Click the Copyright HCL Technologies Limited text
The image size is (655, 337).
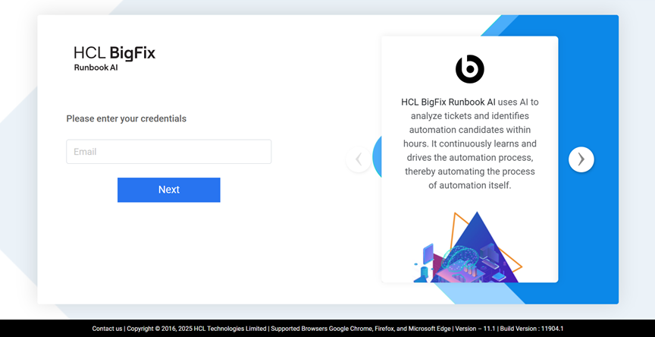[196, 329]
